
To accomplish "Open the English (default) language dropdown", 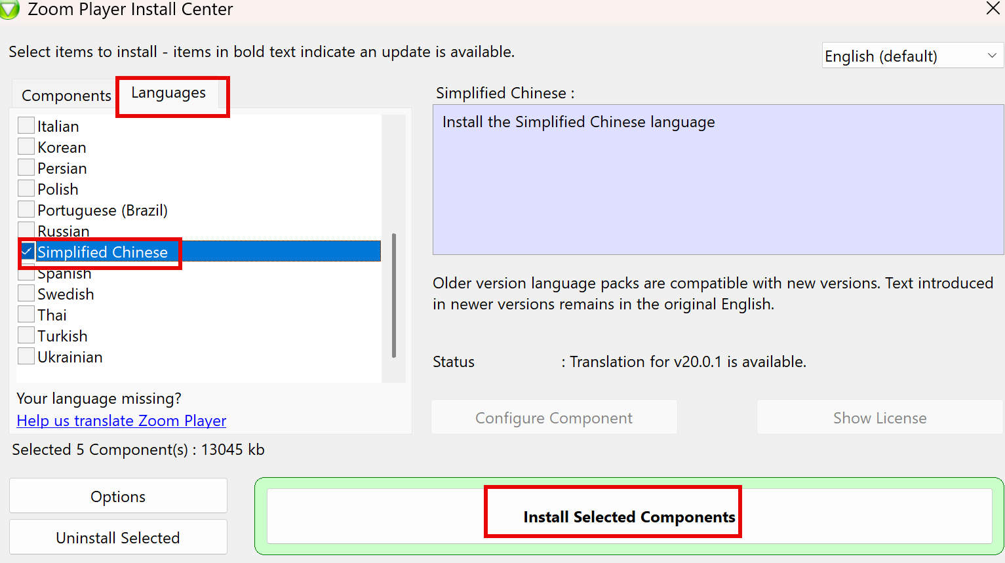I will [x=911, y=56].
